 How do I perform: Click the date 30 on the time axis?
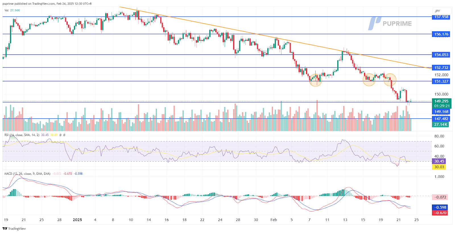pyautogui.click(x=256, y=220)
